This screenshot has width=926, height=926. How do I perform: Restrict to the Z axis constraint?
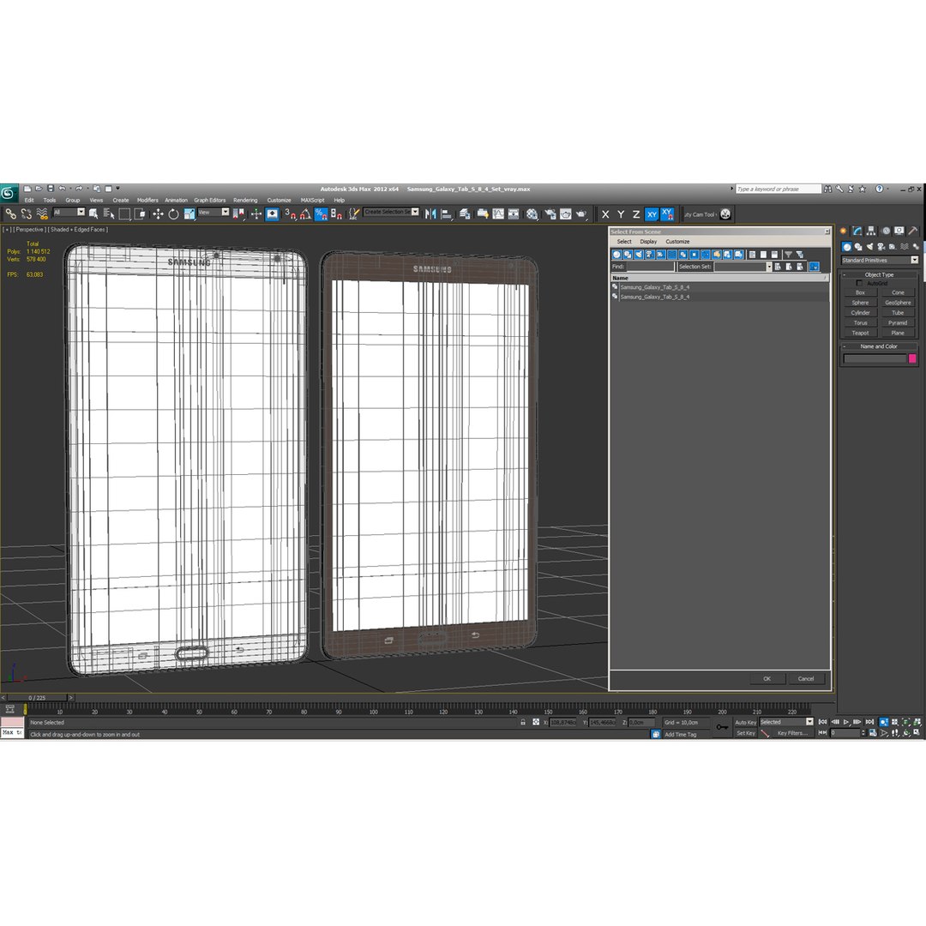click(636, 214)
